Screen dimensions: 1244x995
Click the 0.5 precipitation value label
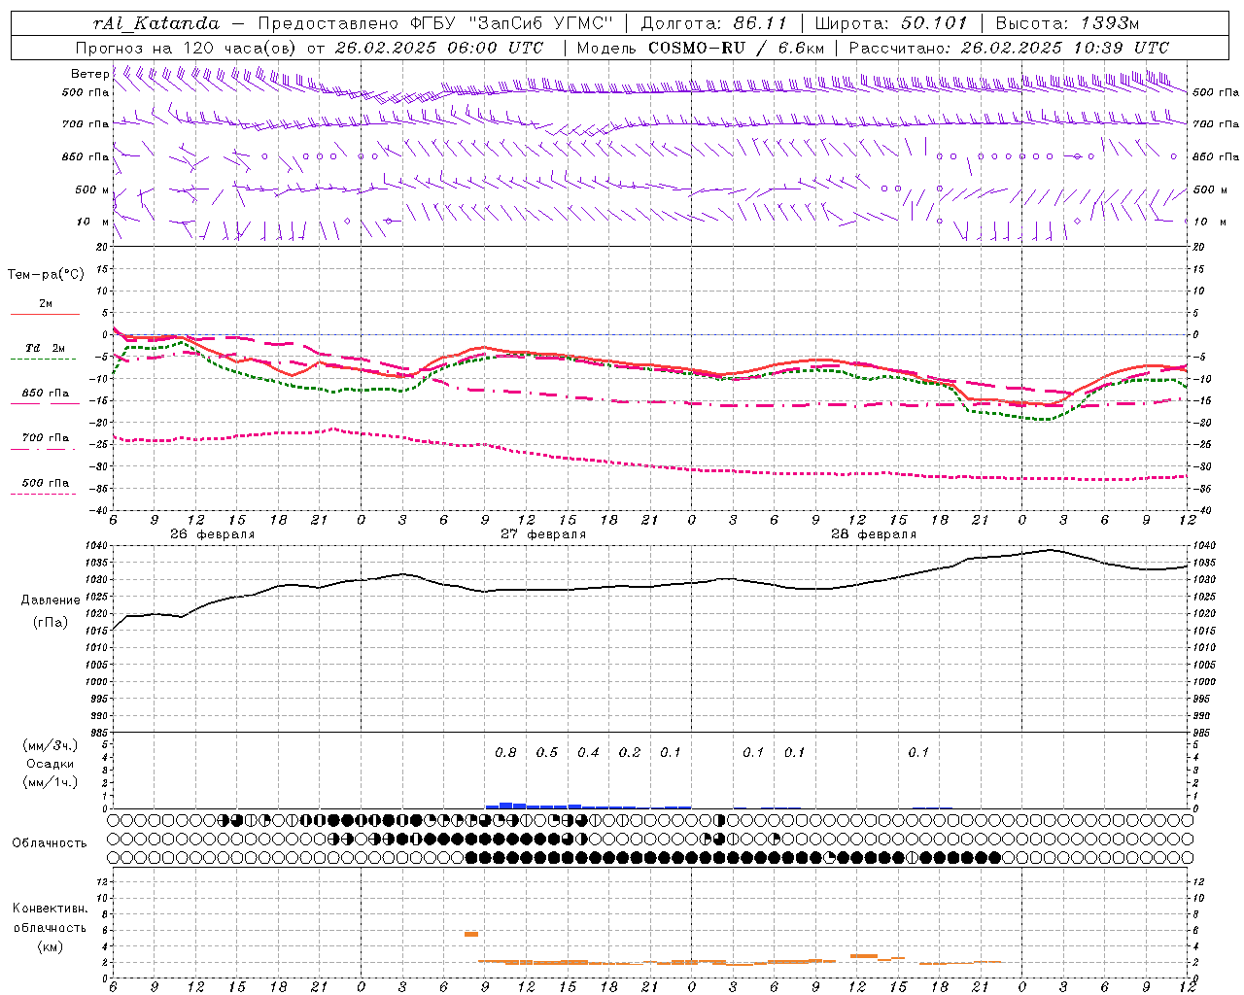[547, 752]
